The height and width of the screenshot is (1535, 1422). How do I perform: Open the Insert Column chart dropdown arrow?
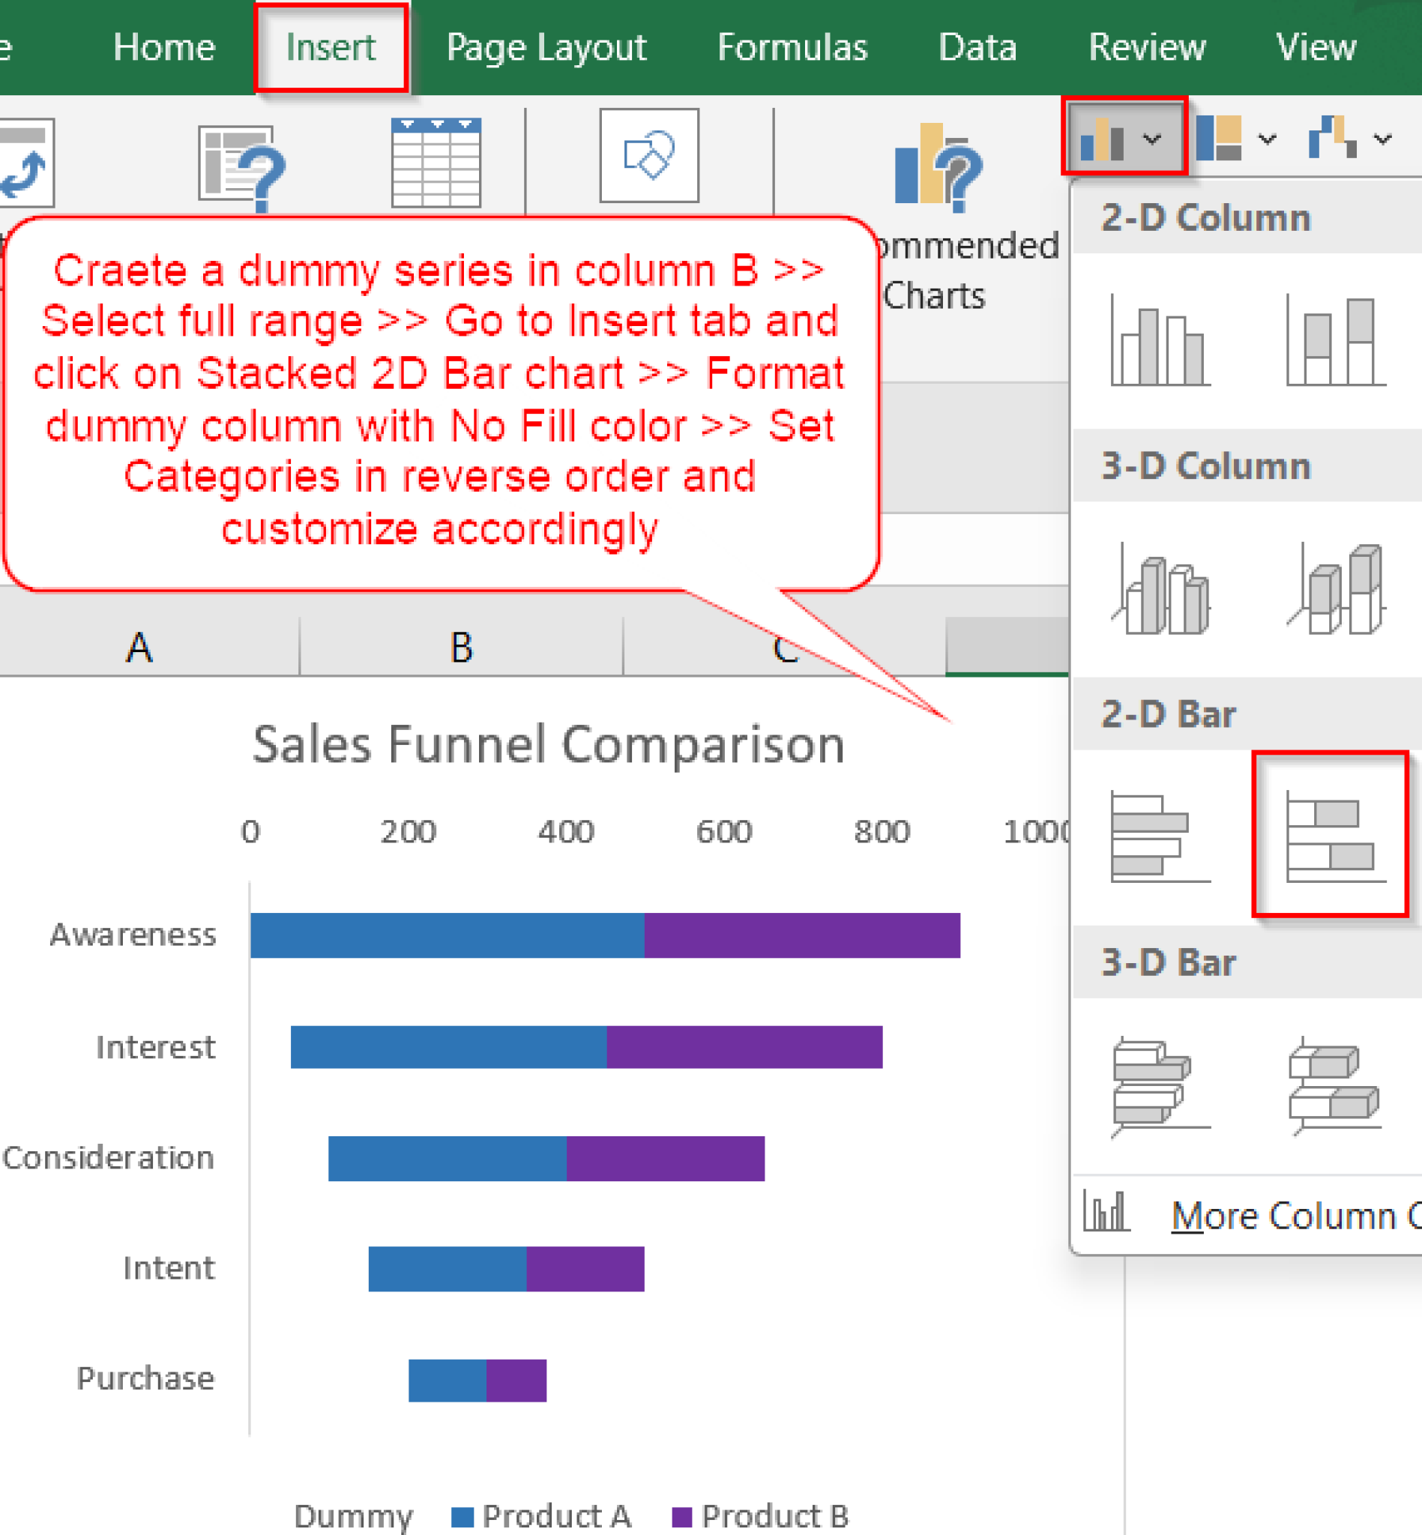[1152, 139]
